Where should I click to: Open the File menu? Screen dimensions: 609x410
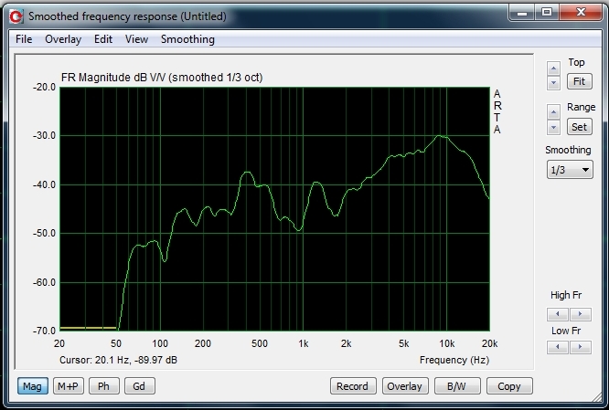point(24,39)
